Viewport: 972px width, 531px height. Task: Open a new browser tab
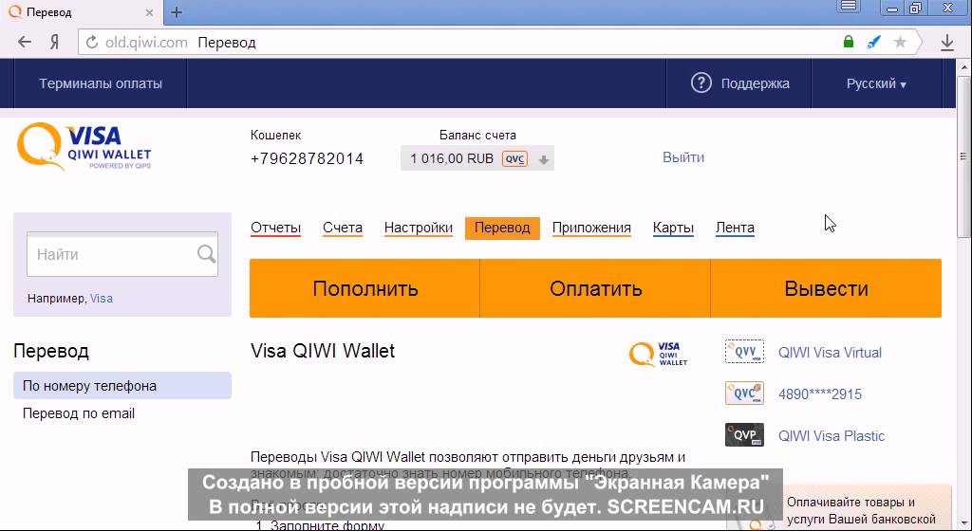point(177,12)
